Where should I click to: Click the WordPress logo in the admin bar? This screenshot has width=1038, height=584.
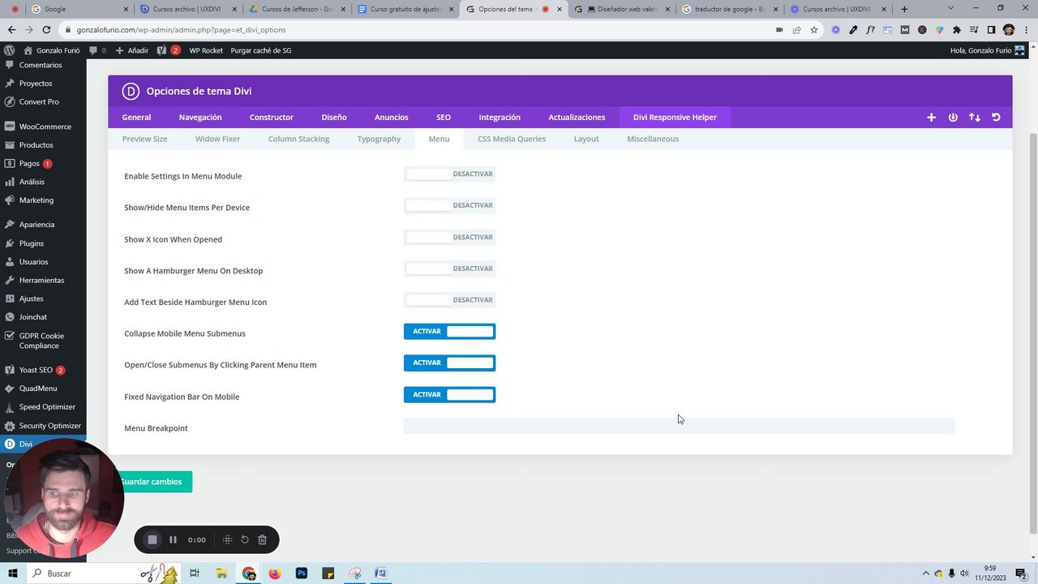click(9, 50)
